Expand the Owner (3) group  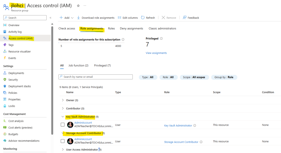click(63, 100)
